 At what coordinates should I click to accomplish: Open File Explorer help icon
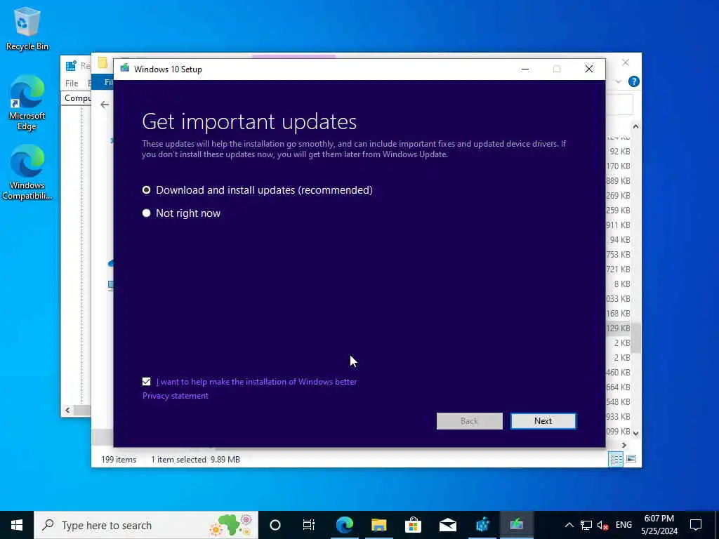634,81
